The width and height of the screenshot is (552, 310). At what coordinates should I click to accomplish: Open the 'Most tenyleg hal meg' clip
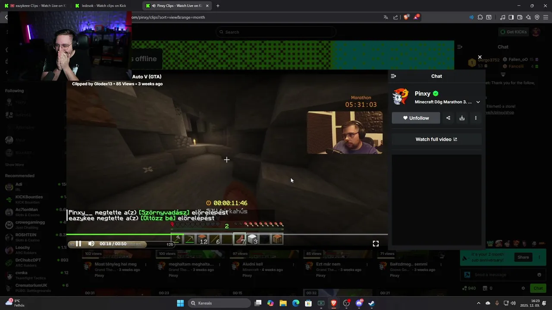[116, 264]
